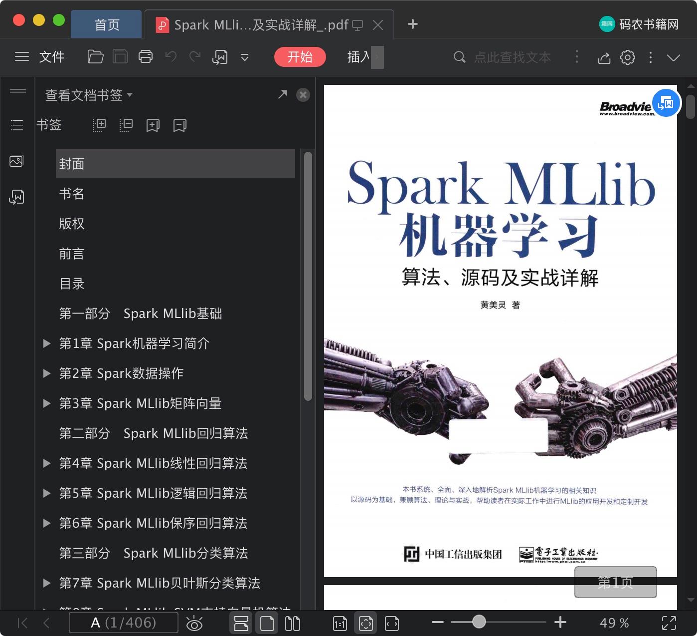Click the delete bookmark icon
Viewport: 697px width, 636px height.
tap(180, 125)
